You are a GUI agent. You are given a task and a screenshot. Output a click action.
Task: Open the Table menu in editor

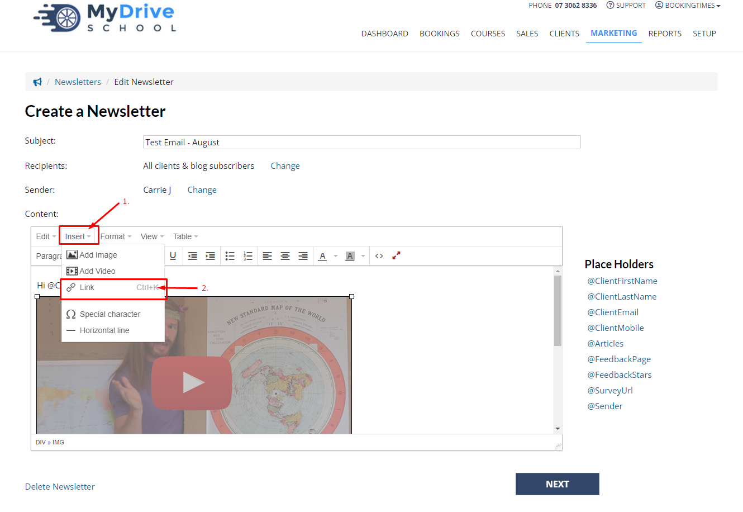tap(185, 236)
